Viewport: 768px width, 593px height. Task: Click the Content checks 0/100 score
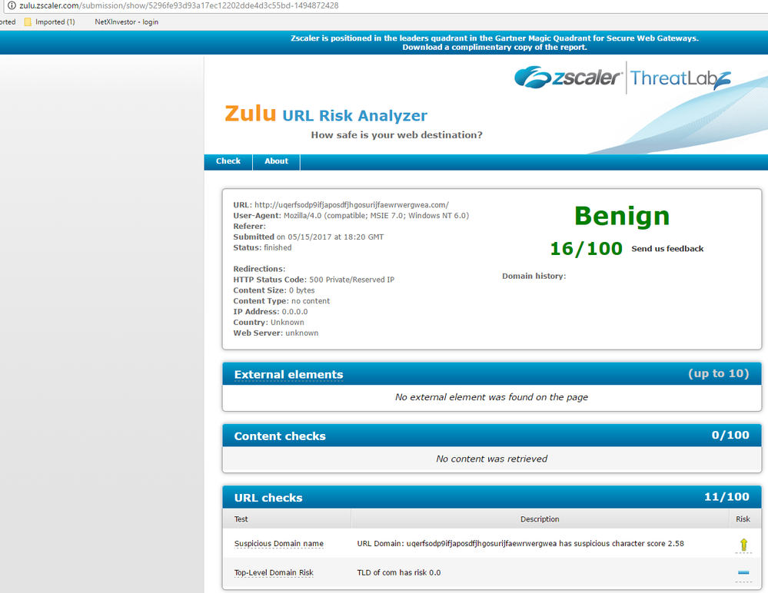pyautogui.click(x=730, y=435)
